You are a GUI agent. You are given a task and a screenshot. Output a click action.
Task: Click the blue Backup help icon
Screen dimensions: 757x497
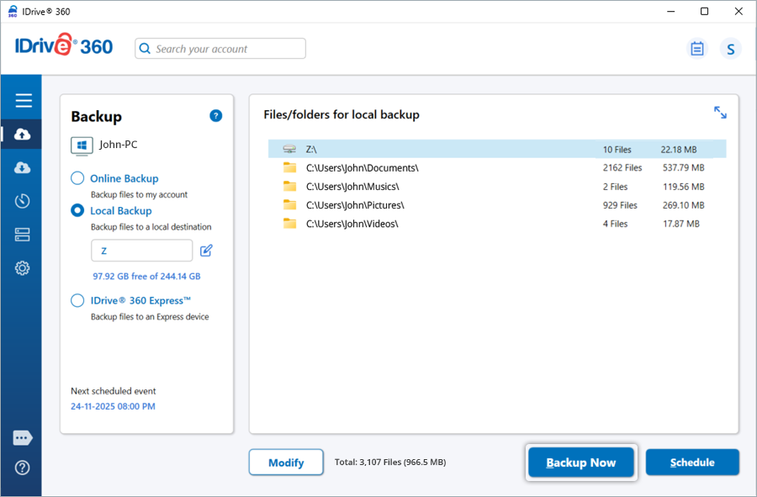pyautogui.click(x=215, y=116)
